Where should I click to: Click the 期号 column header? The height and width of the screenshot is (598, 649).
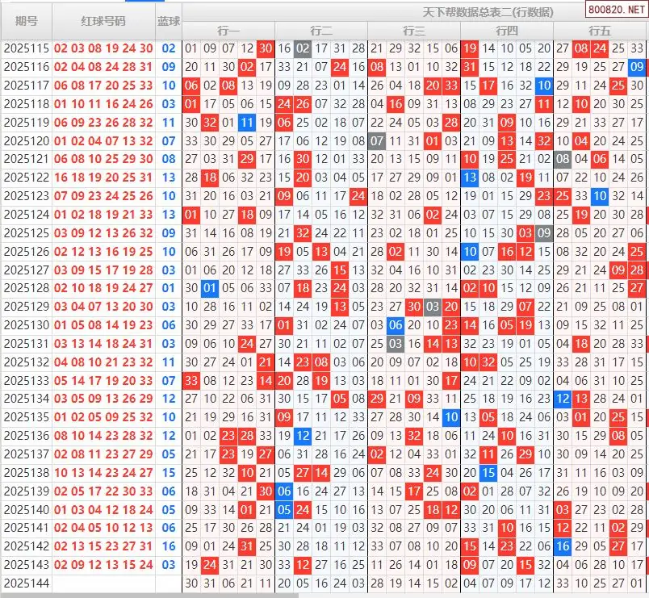click(x=26, y=21)
